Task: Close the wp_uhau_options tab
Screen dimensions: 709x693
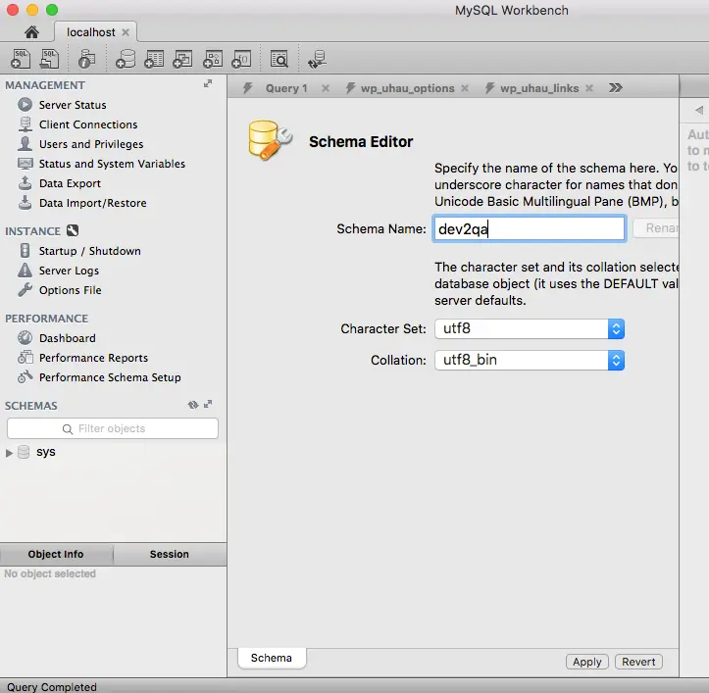Action: pos(465,88)
